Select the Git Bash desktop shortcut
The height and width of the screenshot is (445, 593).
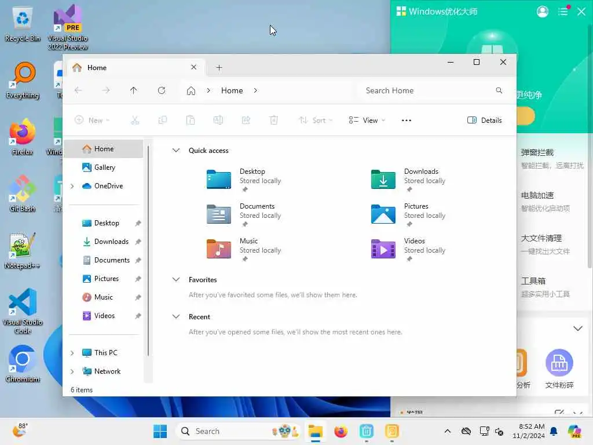(x=23, y=194)
